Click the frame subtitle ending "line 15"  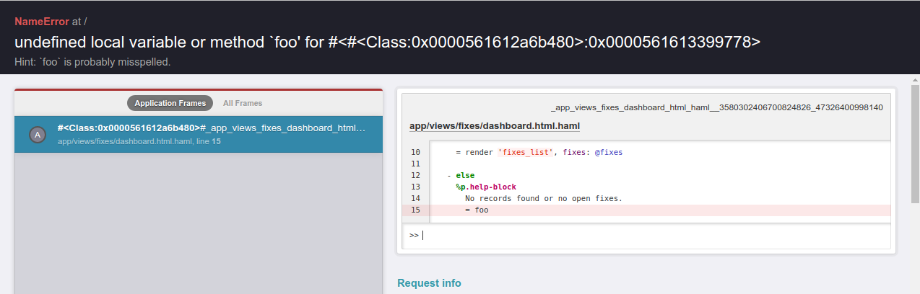click(x=139, y=142)
